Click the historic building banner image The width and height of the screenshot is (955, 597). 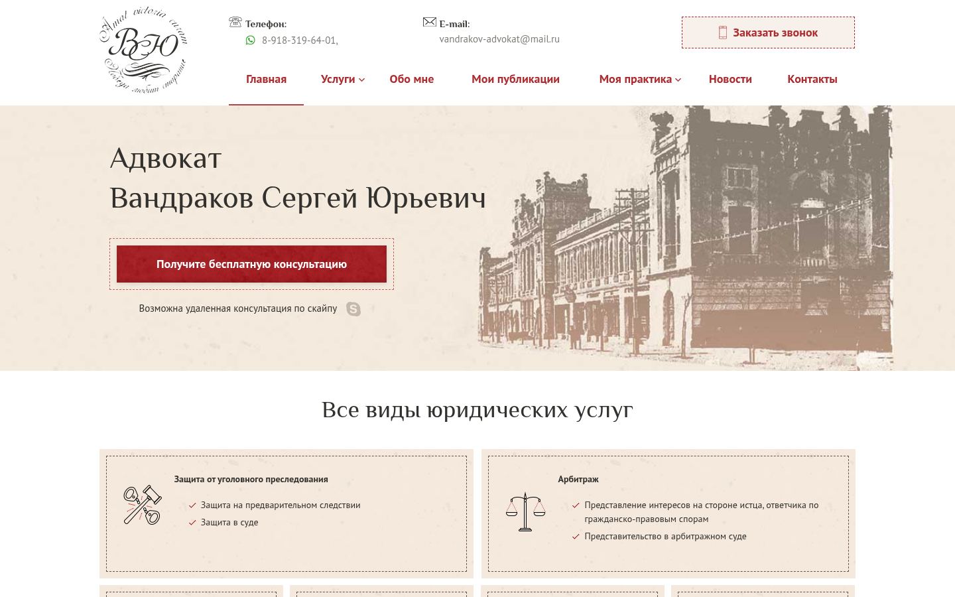coord(685,237)
